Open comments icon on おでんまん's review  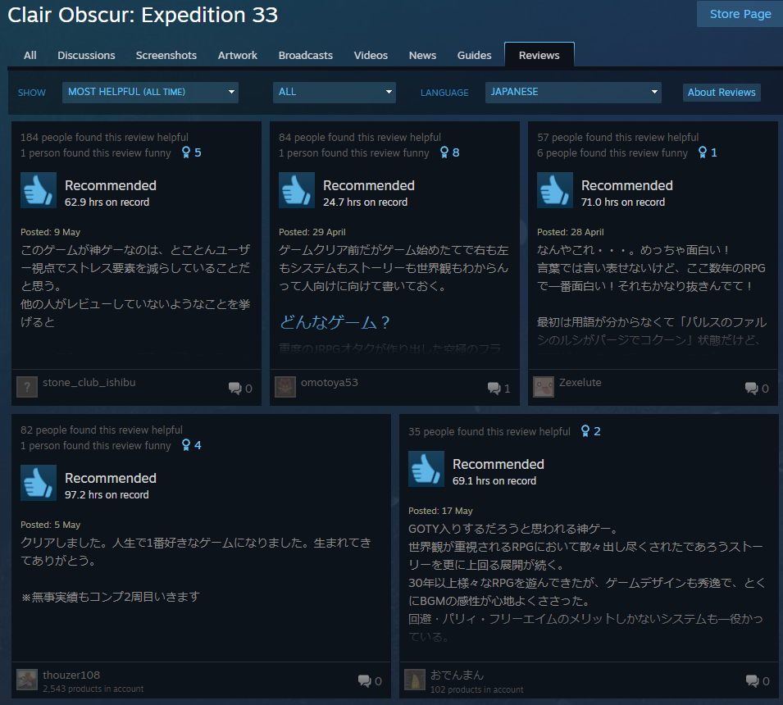pyautogui.click(x=752, y=680)
